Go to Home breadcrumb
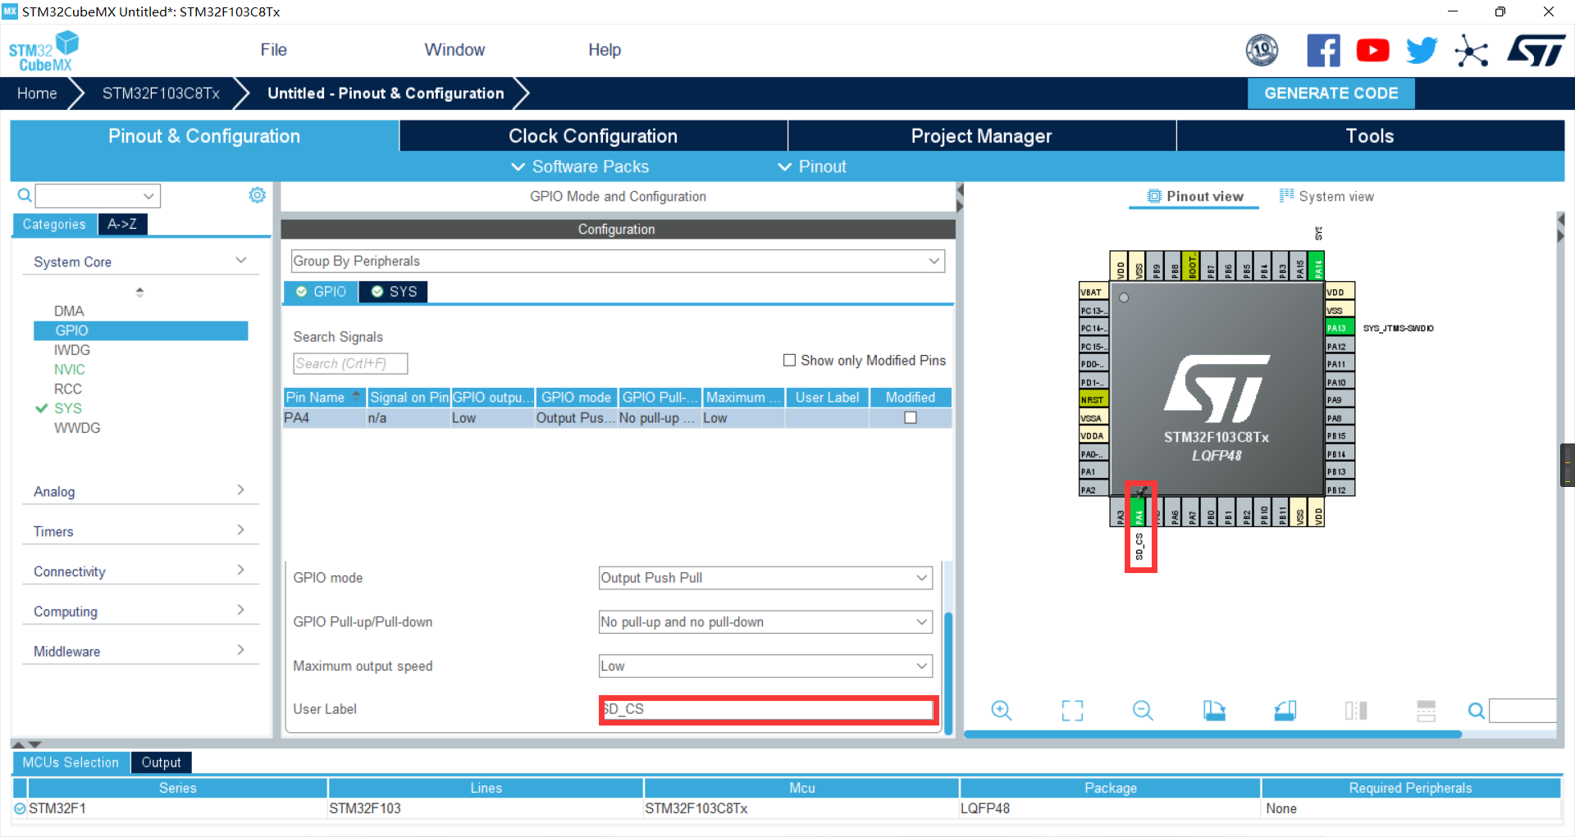This screenshot has height=837, width=1575. point(37,93)
